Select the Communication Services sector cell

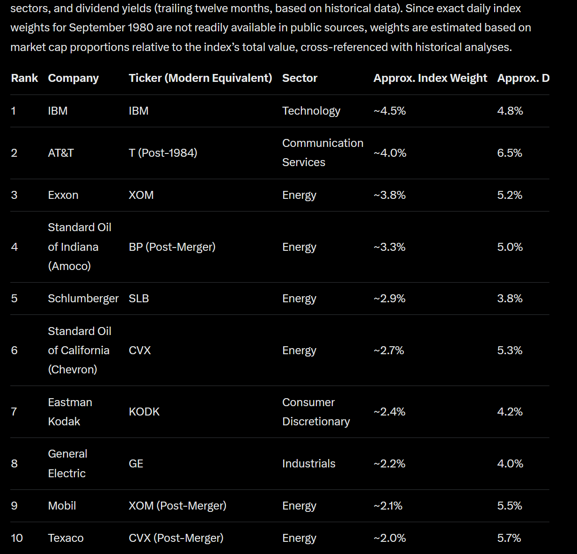point(322,153)
